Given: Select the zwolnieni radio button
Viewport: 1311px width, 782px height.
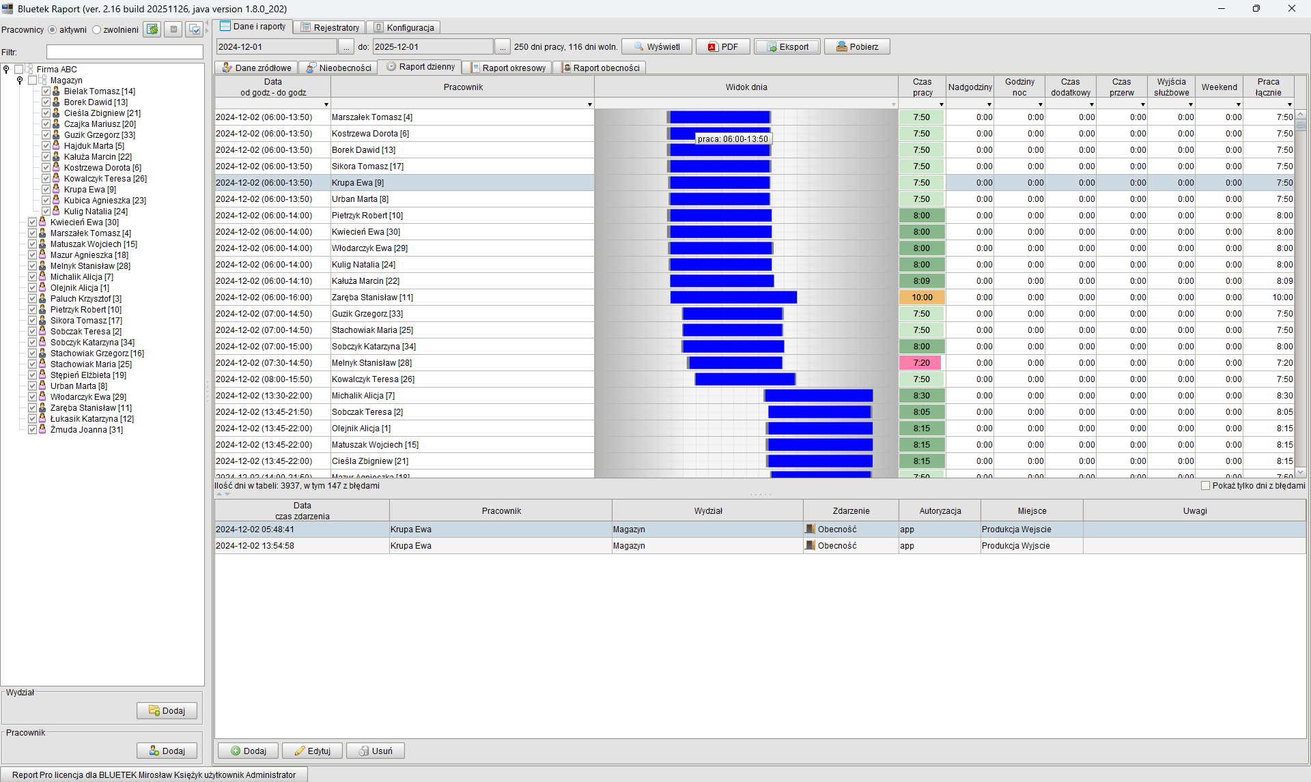Looking at the screenshot, I should coord(96,29).
